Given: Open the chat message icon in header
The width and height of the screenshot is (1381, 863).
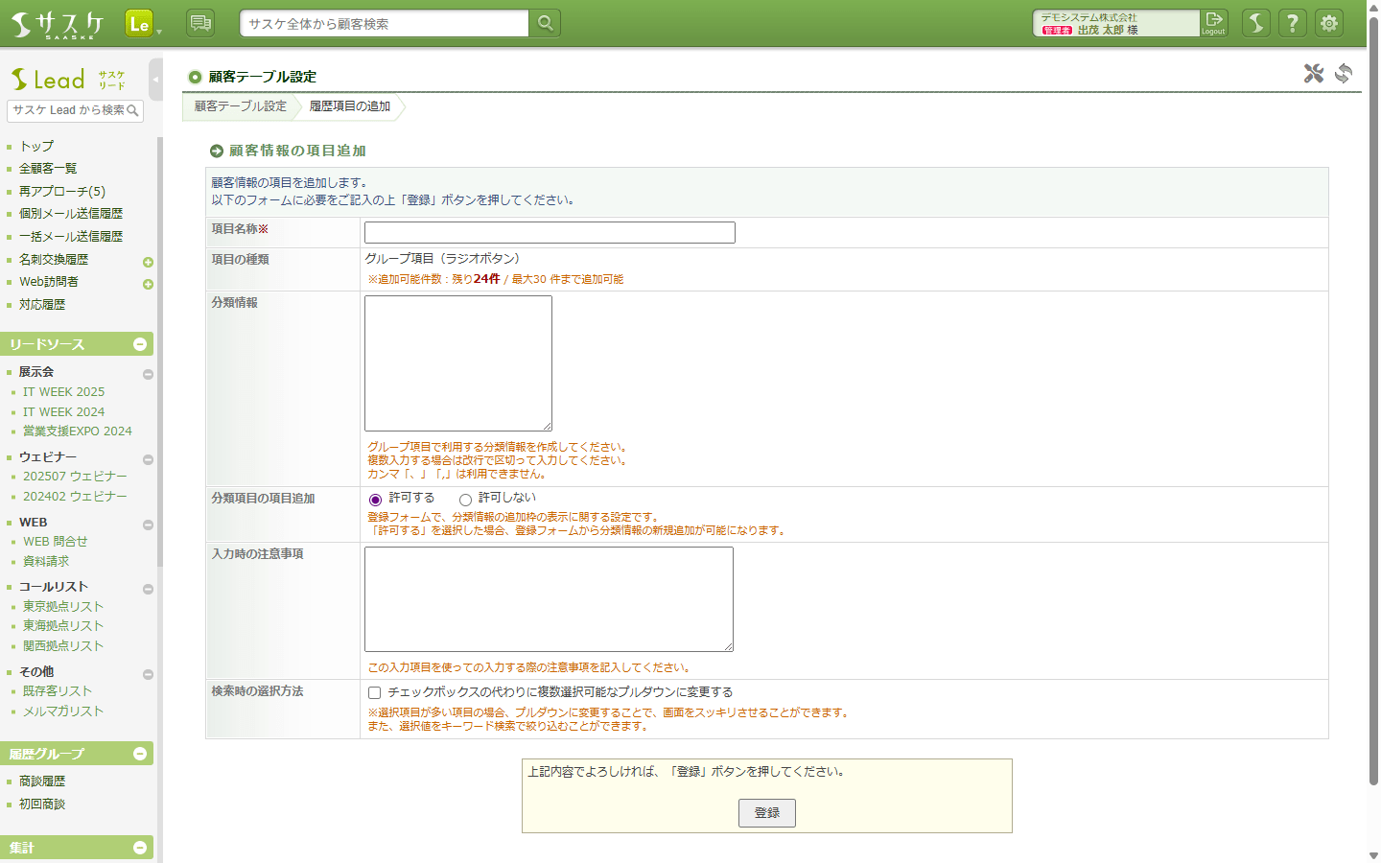Looking at the screenshot, I should click(x=200, y=23).
